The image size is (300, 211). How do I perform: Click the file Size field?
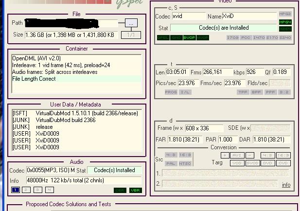coord(71,35)
